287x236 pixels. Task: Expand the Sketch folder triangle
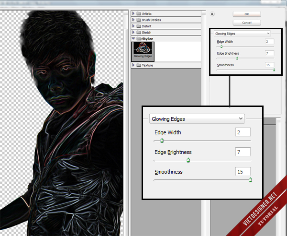(x=133, y=32)
